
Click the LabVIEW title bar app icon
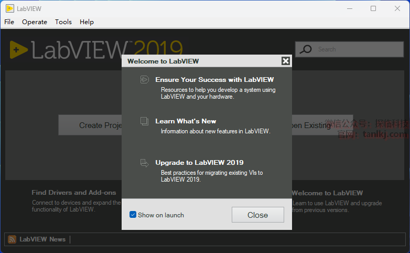click(9, 8)
